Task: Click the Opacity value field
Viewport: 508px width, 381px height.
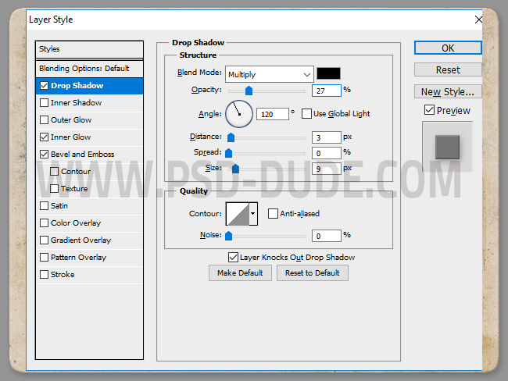Action: (326, 91)
